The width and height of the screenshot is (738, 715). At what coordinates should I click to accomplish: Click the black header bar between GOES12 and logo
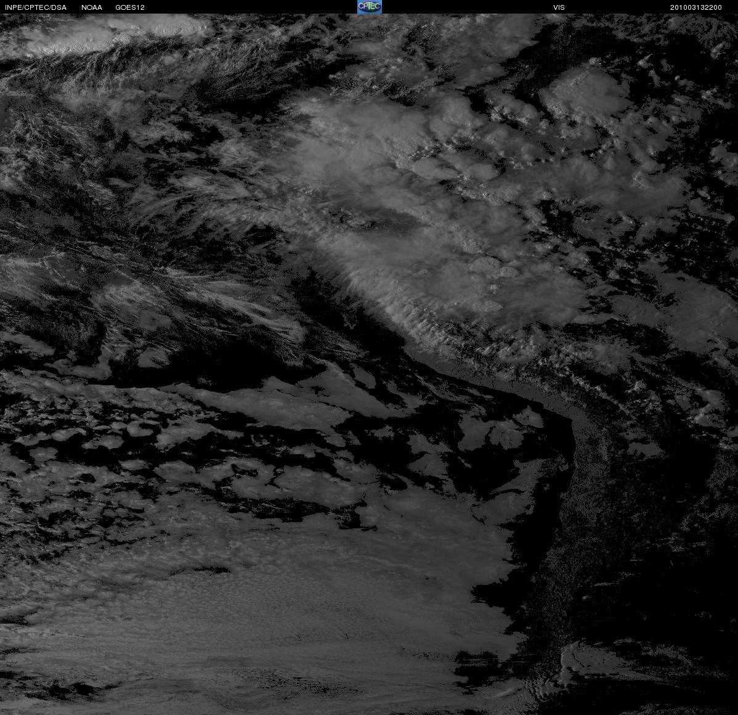point(251,7)
